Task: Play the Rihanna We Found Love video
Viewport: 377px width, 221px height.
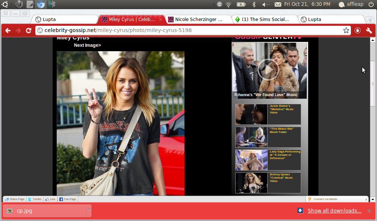Action: click(268, 70)
